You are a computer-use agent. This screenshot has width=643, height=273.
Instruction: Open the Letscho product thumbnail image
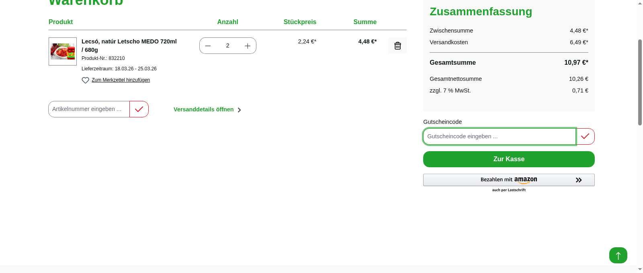[62, 51]
